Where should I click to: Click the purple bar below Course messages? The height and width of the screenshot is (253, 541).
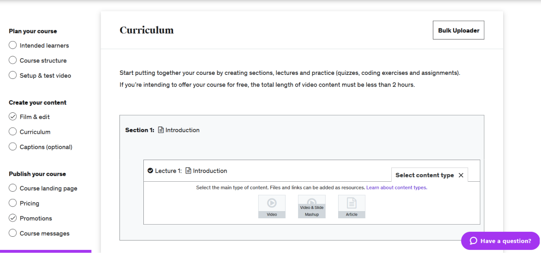[46, 251]
